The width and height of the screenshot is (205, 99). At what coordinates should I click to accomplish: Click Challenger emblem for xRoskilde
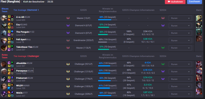point(68,64)
